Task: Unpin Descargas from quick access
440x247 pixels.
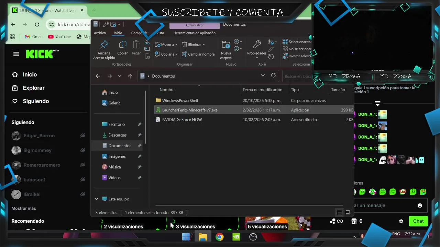Action: [x=140, y=135]
